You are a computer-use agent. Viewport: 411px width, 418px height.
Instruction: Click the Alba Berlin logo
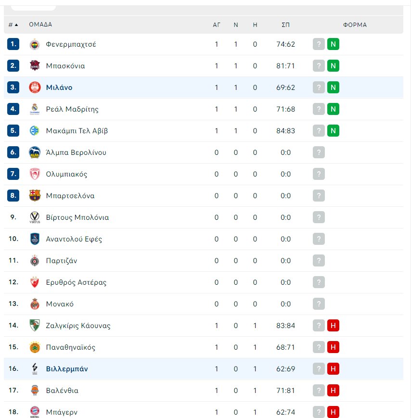click(35, 152)
